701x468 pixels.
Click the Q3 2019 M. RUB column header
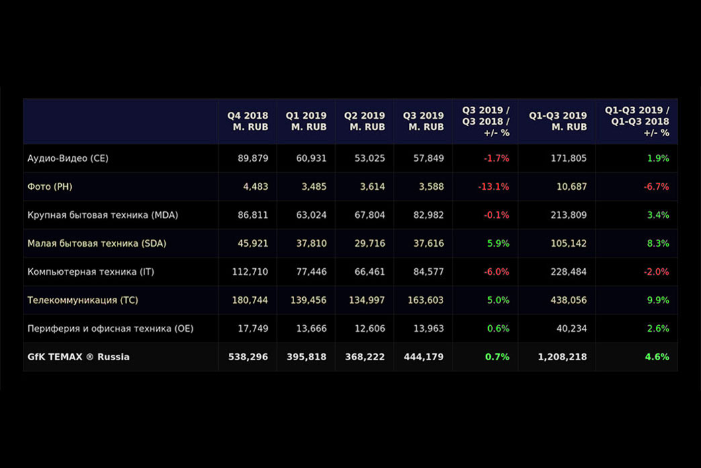(424, 121)
